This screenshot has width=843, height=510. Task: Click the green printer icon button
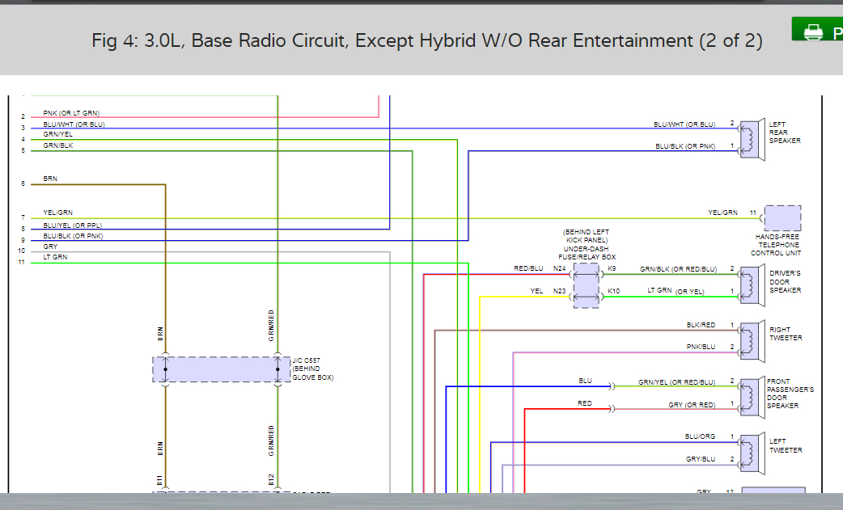pos(817,30)
